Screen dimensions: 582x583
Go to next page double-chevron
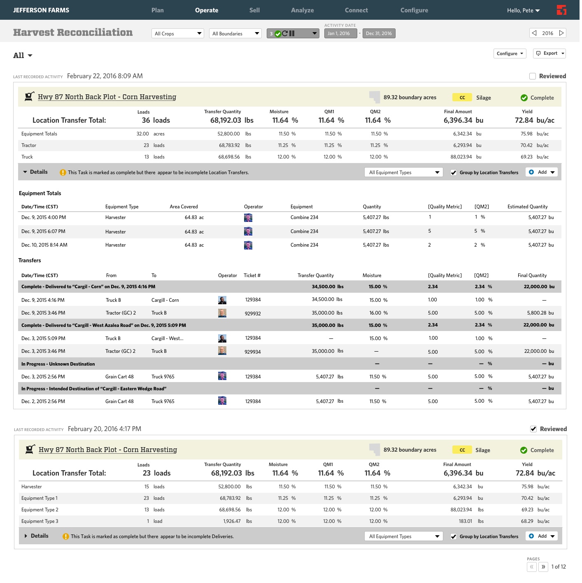coord(543,567)
